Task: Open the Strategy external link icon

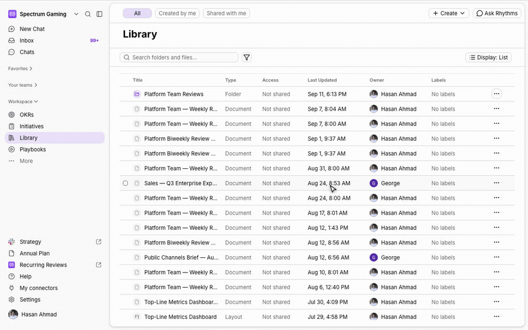Action: pyautogui.click(x=99, y=242)
